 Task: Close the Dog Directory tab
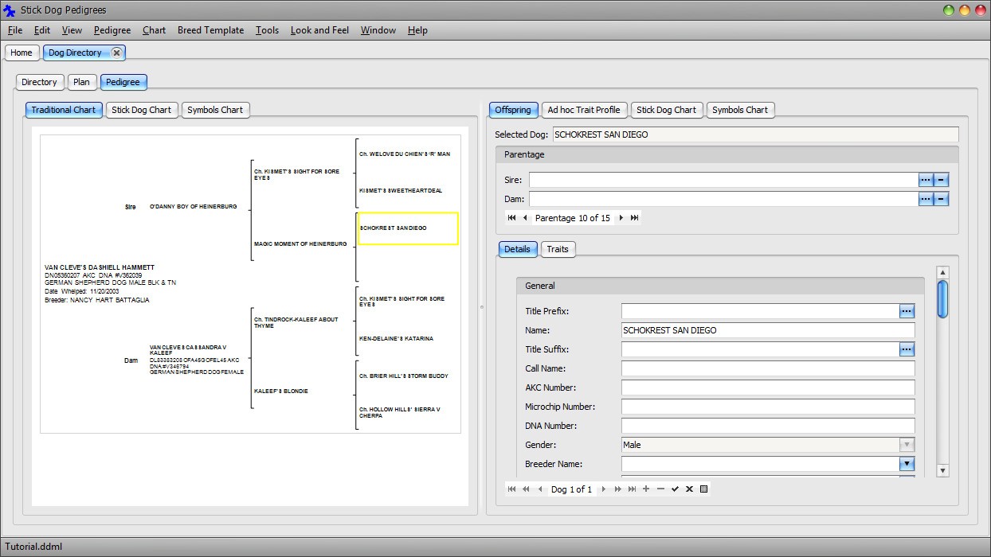[x=116, y=53]
